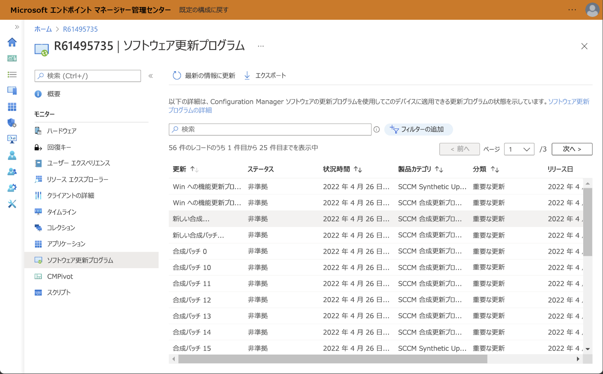Collapse the resource menu with double chevron
Viewport: 603px width, 374px height.
coord(151,76)
